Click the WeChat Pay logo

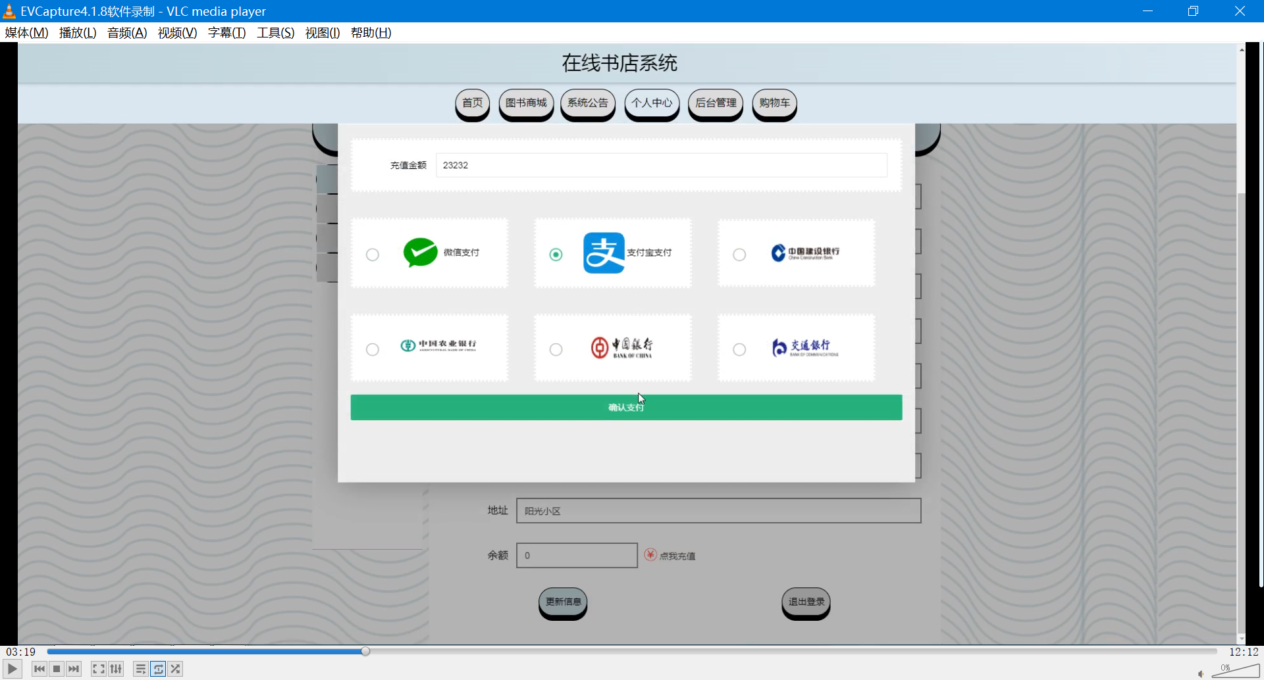coord(421,253)
